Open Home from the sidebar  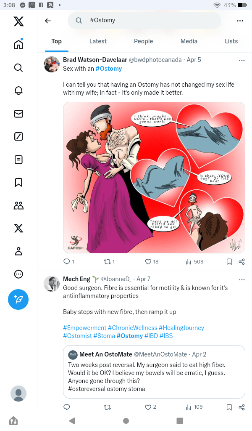point(18,45)
